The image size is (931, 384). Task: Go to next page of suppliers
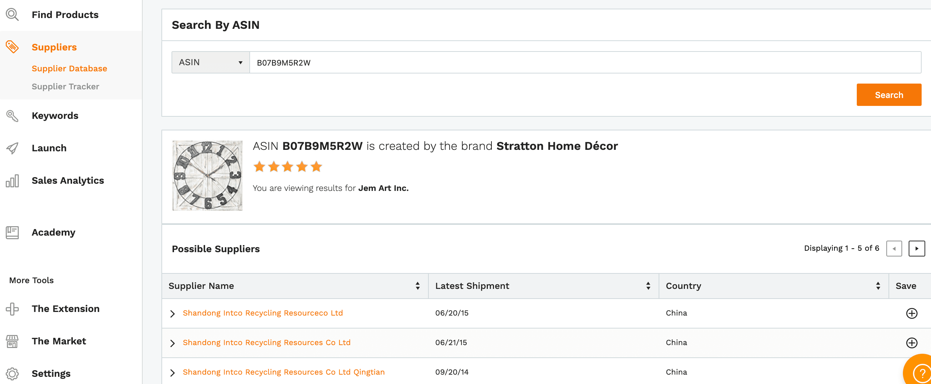tap(917, 249)
